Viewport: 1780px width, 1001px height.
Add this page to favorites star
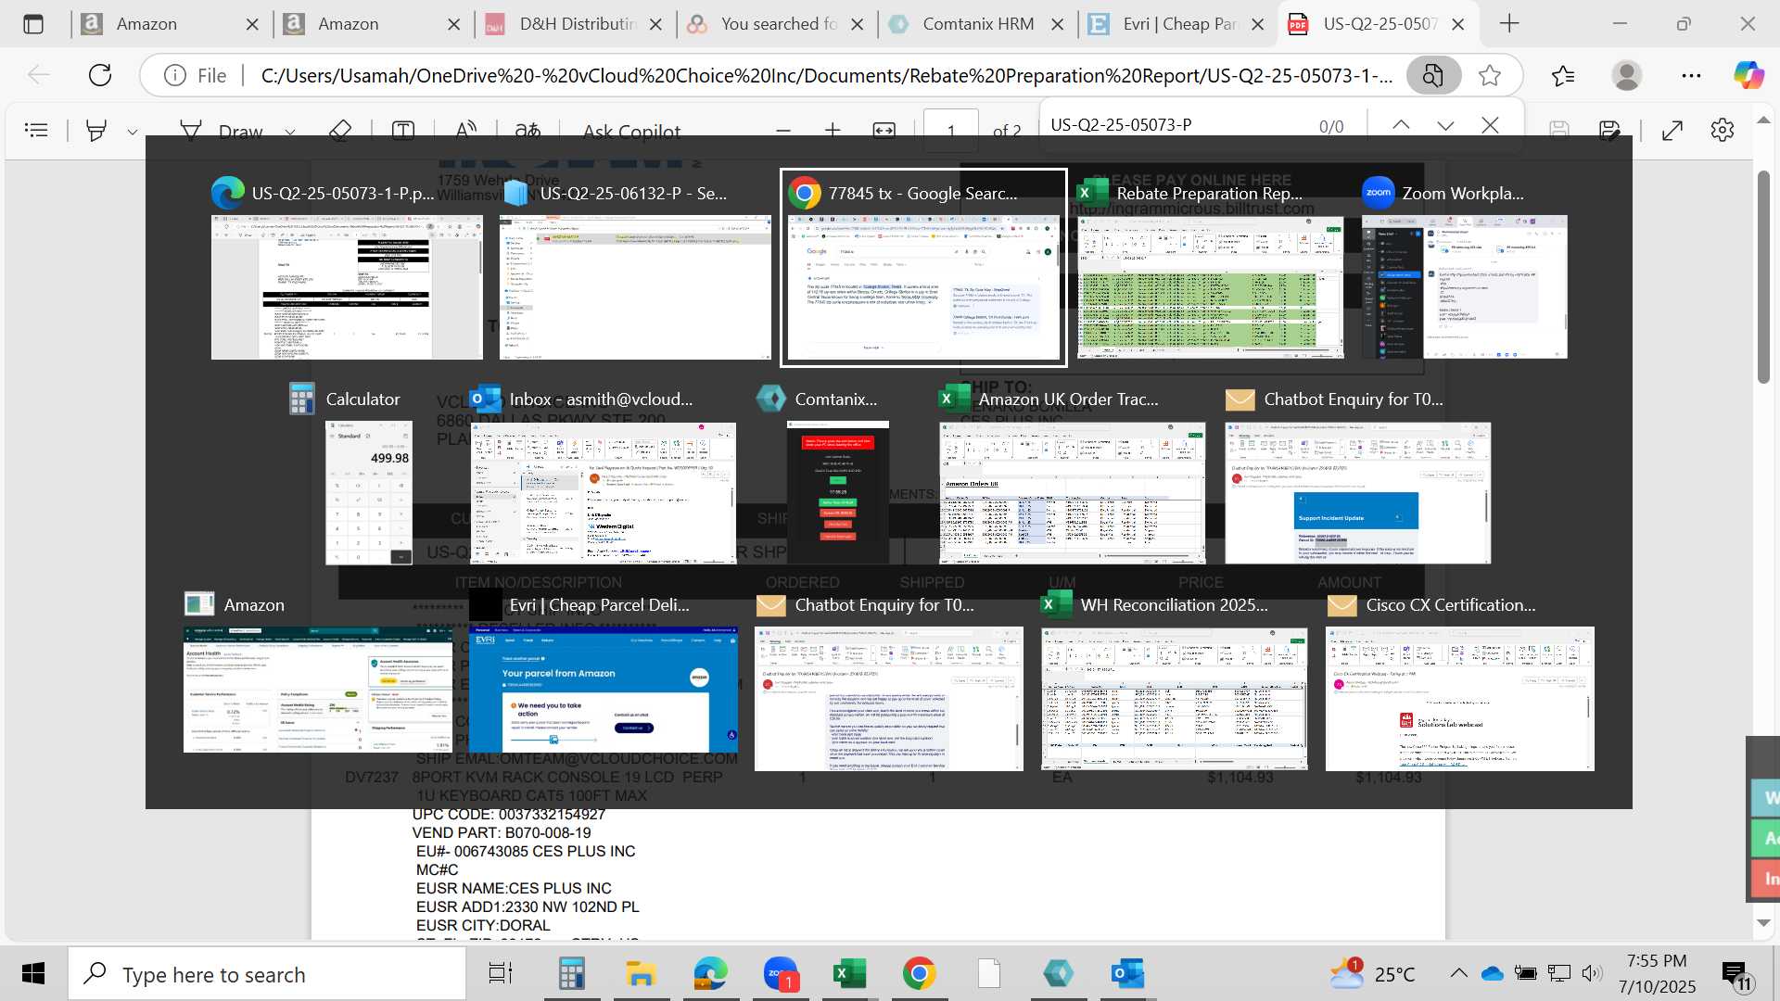1490,75
